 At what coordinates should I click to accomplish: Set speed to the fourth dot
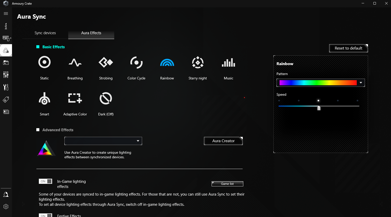coord(338,101)
